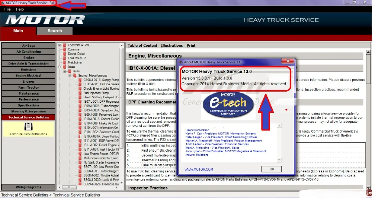This screenshot has width=372, height=198.
Task: Select the Air Conditioning category
Action: pyautogui.click(x=29, y=52)
